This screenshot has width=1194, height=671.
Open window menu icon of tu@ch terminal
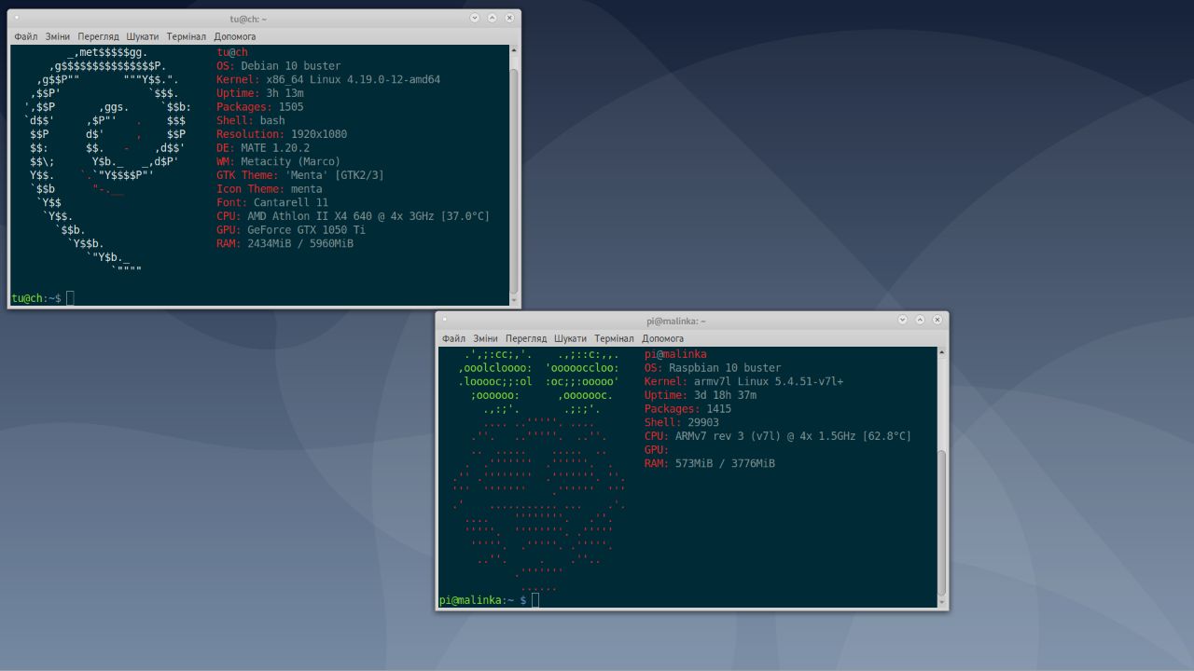(17, 18)
